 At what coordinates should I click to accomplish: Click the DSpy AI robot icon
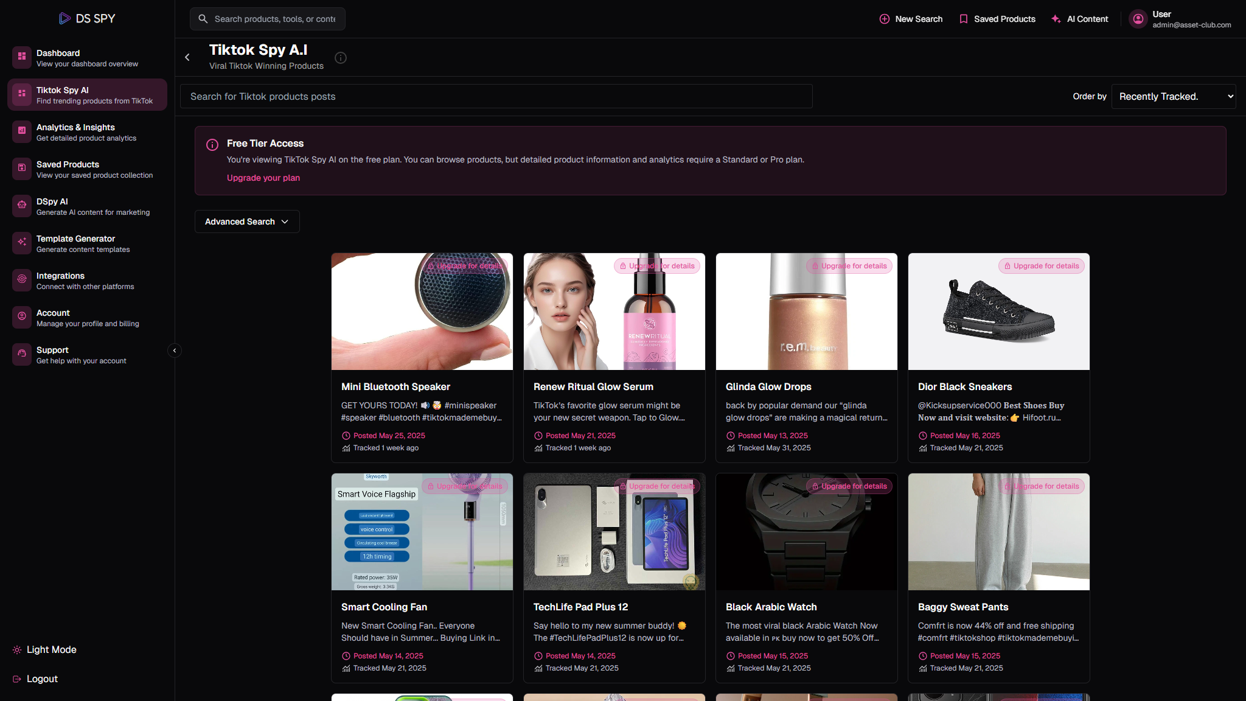22,206
